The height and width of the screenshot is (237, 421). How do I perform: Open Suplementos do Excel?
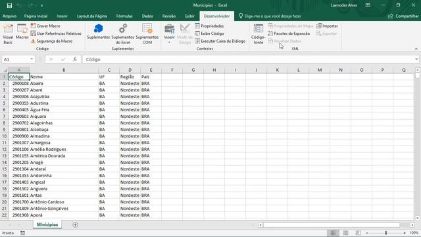pos(123,34)
